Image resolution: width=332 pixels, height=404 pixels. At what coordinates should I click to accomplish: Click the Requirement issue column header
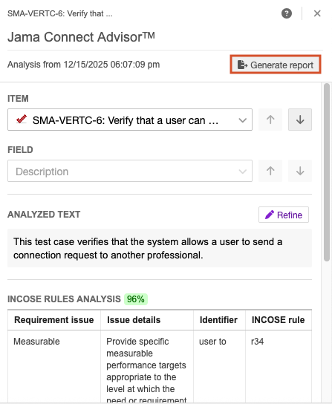coord(54,320)
